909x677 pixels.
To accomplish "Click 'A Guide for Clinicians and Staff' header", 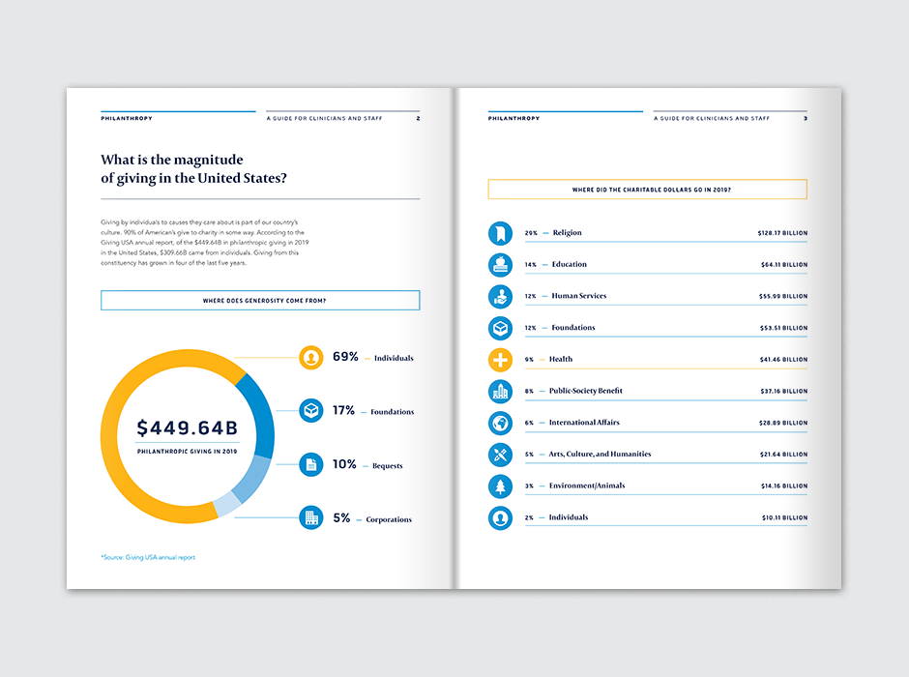I will coord(326,117).
